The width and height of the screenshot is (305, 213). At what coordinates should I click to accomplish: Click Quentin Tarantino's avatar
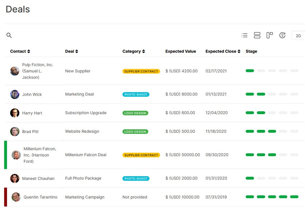(16, 197)
